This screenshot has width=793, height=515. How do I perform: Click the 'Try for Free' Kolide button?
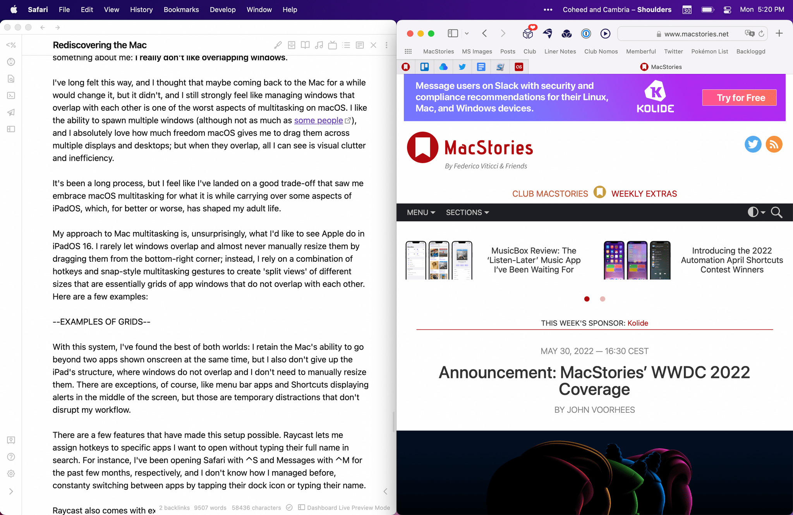tap(740, 97)
